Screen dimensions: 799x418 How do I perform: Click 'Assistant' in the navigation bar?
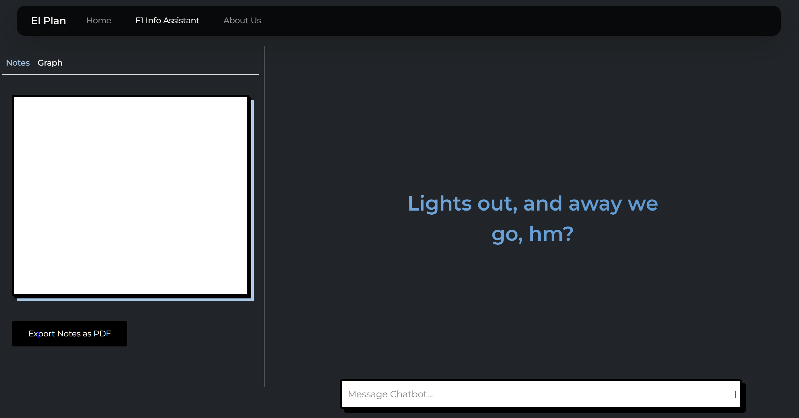pos(181,20)
